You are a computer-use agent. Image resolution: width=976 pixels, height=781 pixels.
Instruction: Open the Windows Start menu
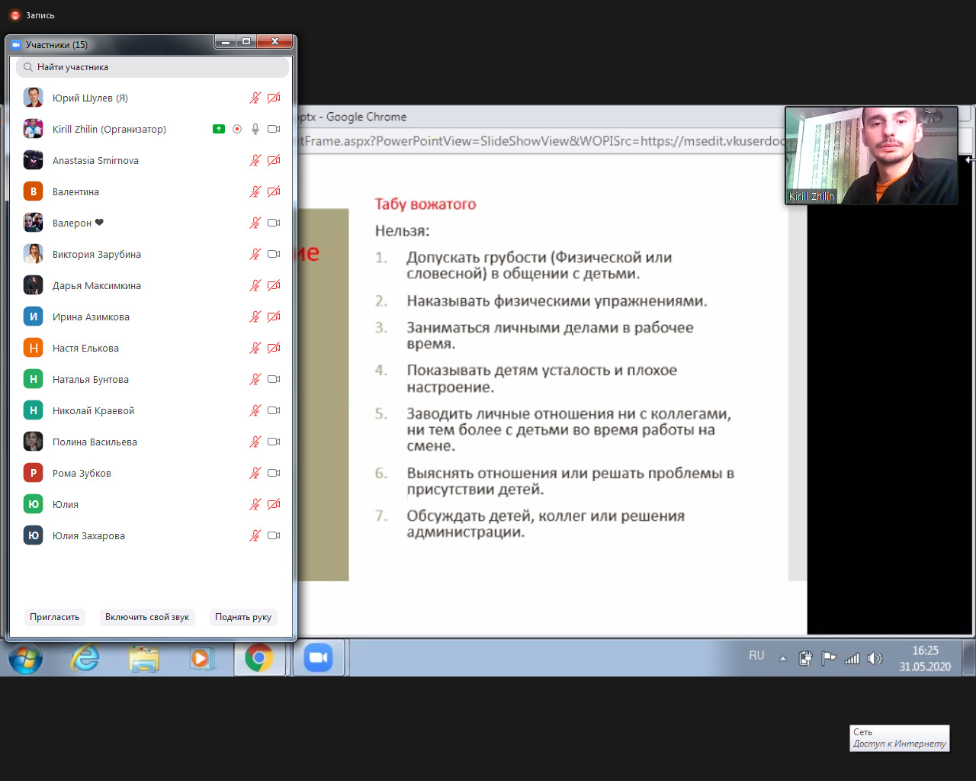(26, 657)
